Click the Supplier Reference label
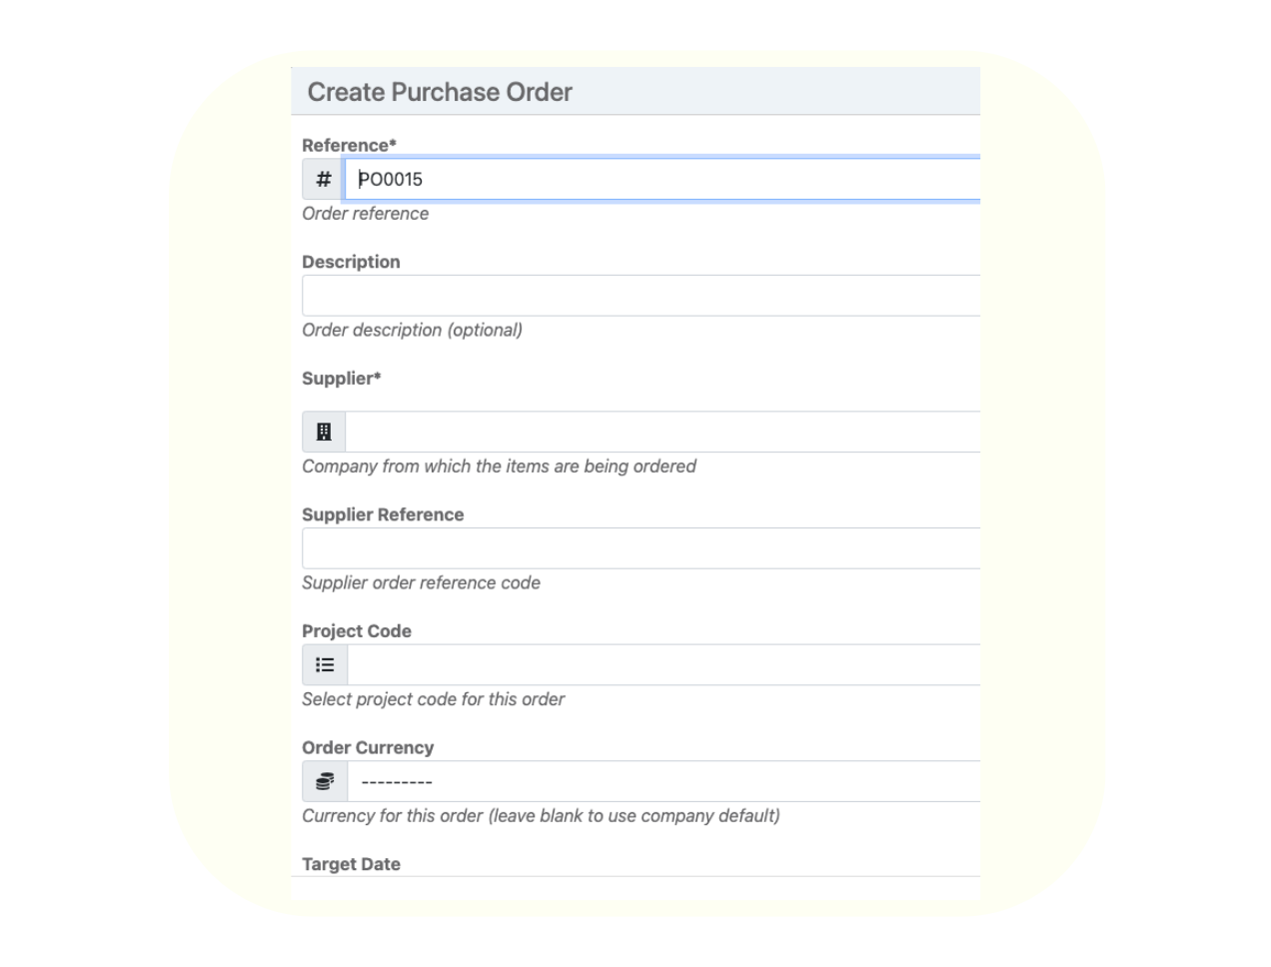This screenshot has width=1271, height=967. click(x=383, y=514)
